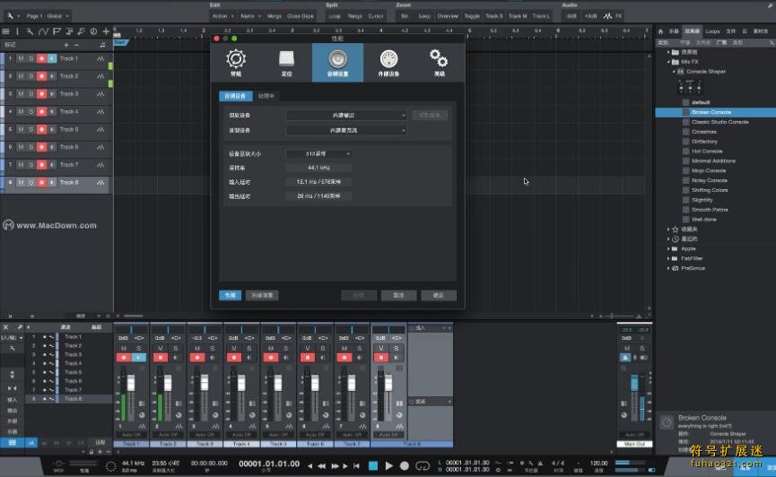Image resolution: width=776 pixels, height=477 pixels.
Task: Toggle record arm on mixer Track 7
Action: 344,357
